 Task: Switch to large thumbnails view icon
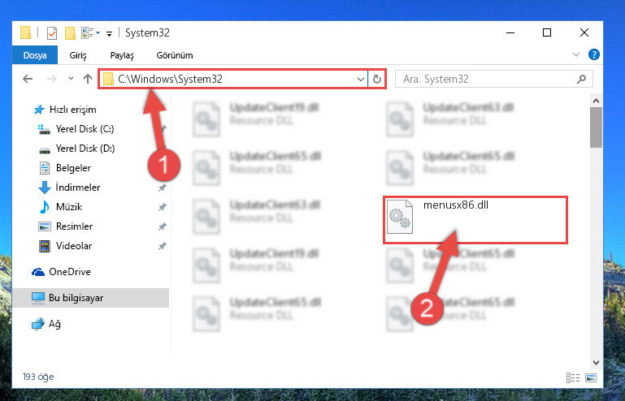pos(591,377)
